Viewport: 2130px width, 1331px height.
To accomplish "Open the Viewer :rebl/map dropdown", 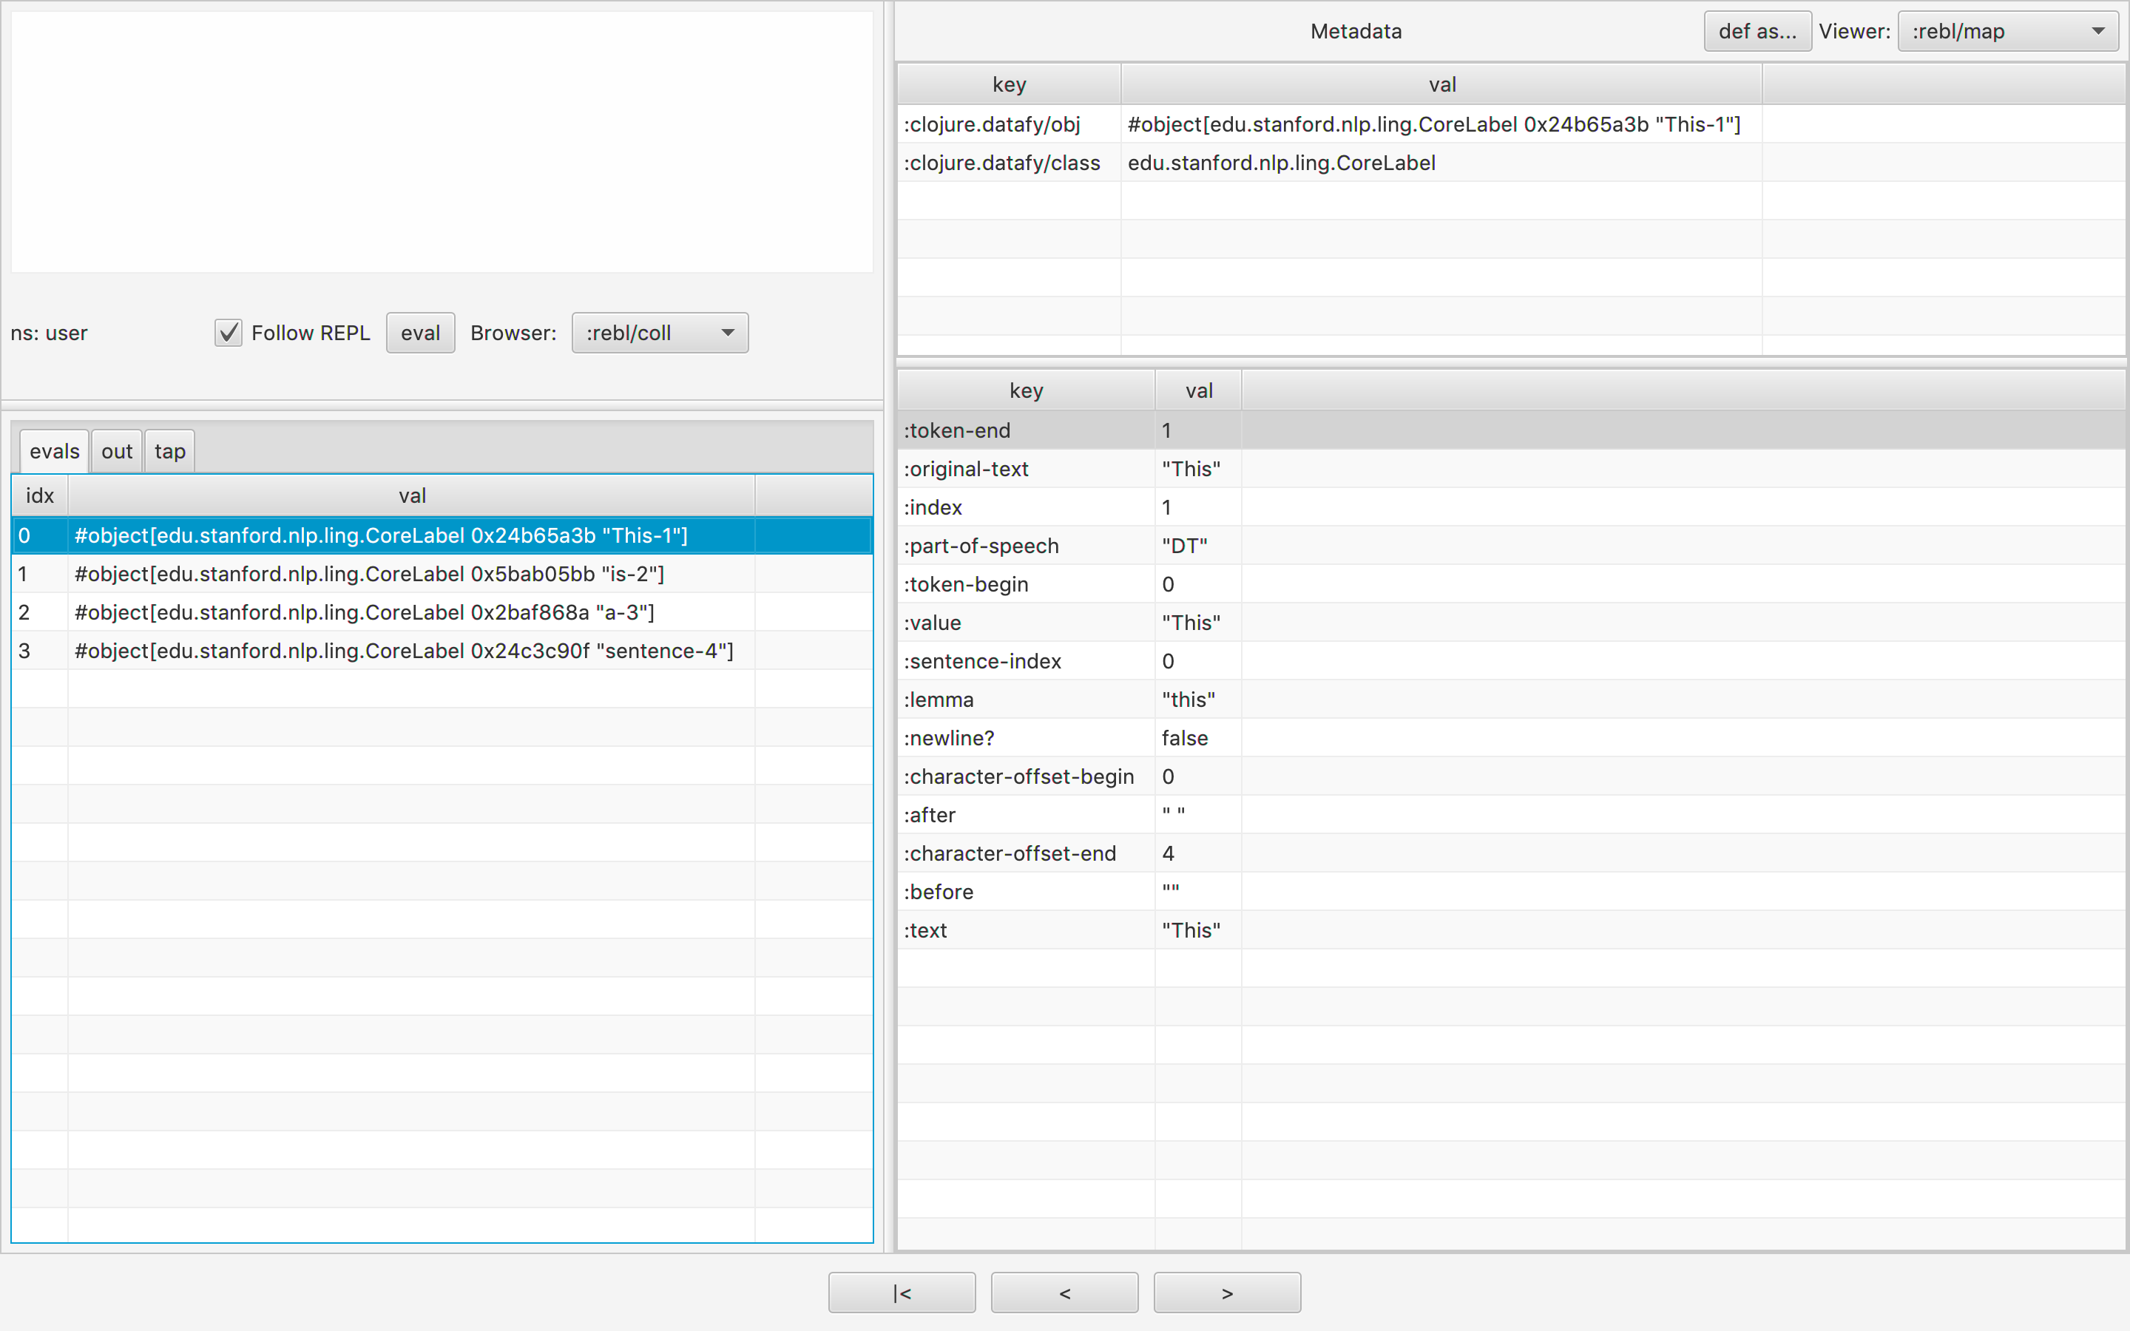I will pyautogui.click(x=2006, y=32).
